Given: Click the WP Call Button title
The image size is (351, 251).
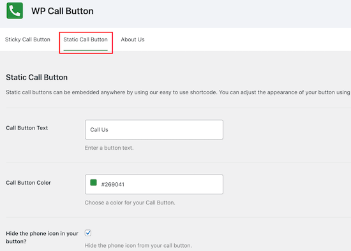Looking at the screenshot, I should (x=63, y=11).
